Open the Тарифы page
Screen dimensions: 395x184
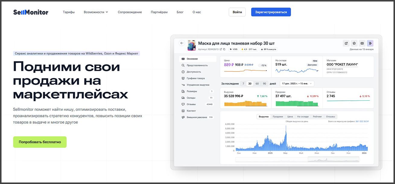69,12
